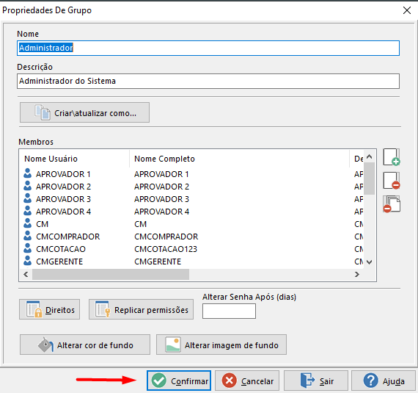
Task: Select APROVADOR 1 in Nome Completo column
Action: (161, 174)
